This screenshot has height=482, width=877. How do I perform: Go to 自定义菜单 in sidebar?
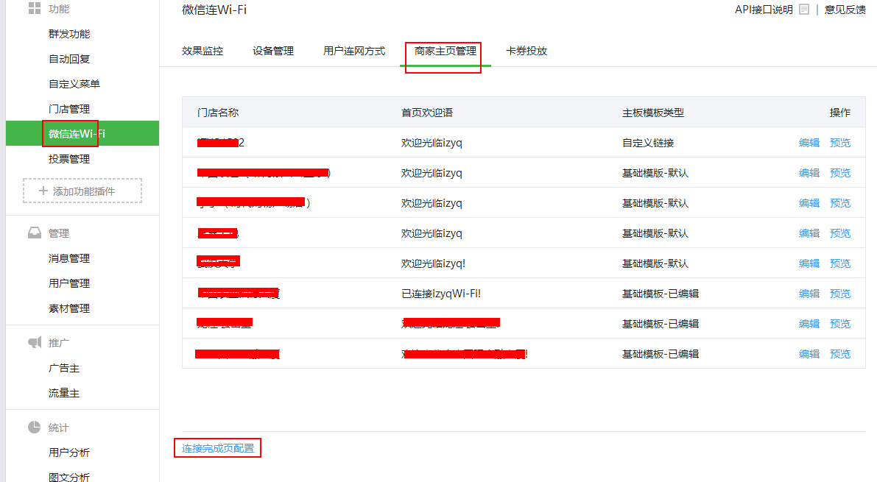74,84
